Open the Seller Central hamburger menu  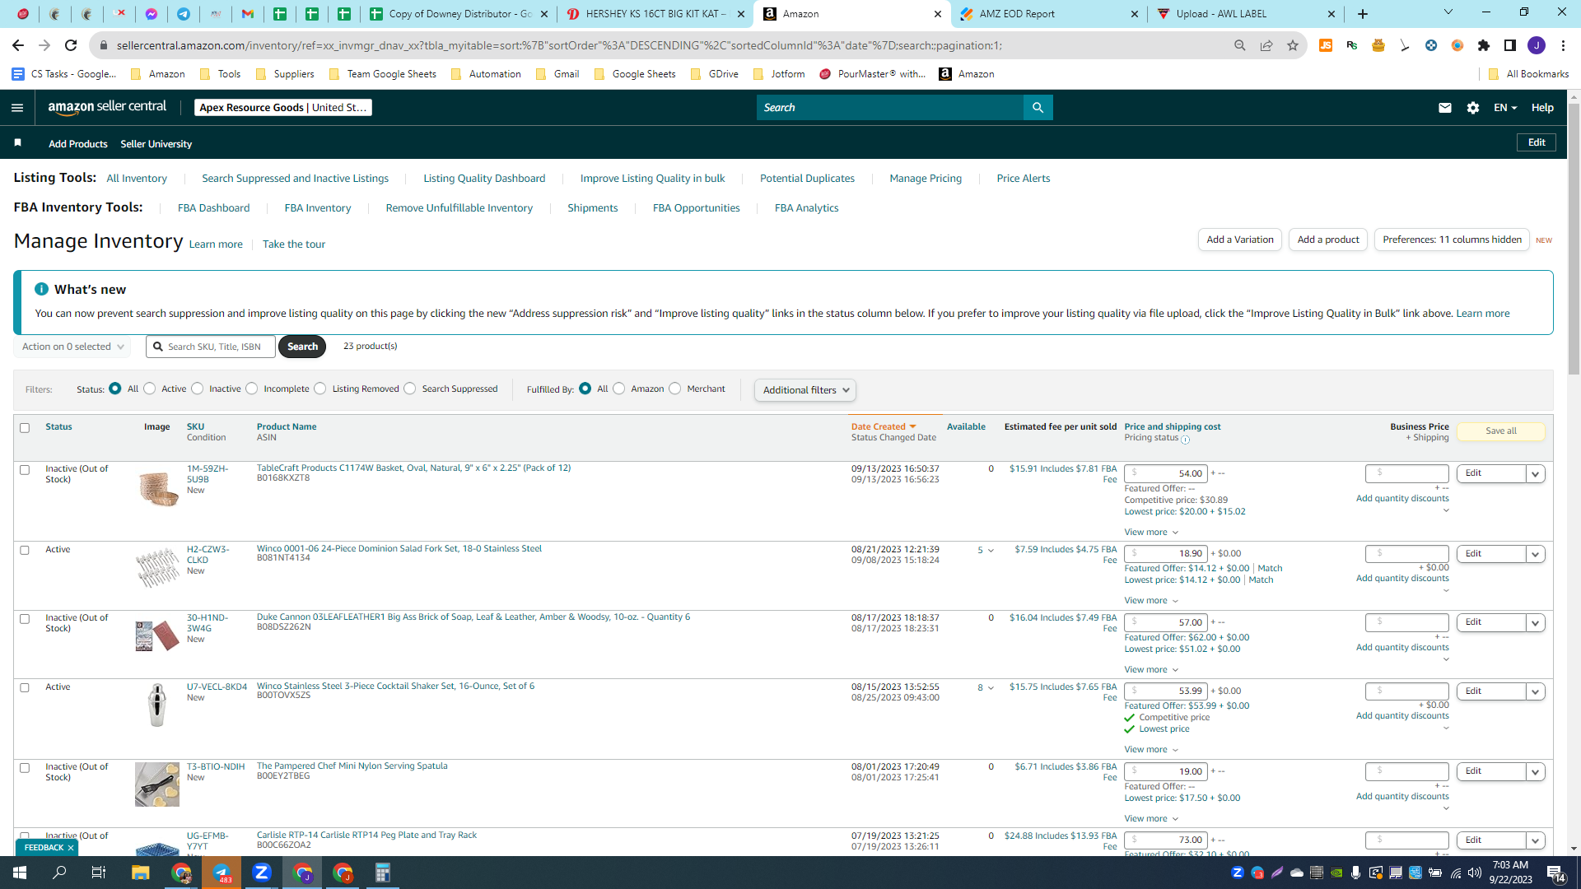[17, 108]
